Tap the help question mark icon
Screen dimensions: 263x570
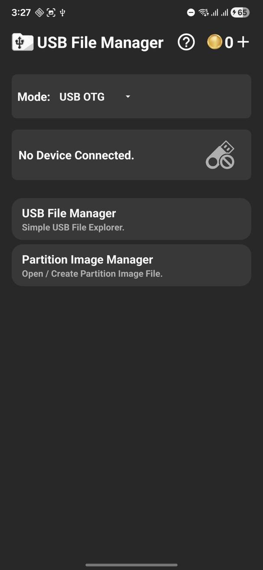pos(186,42)
